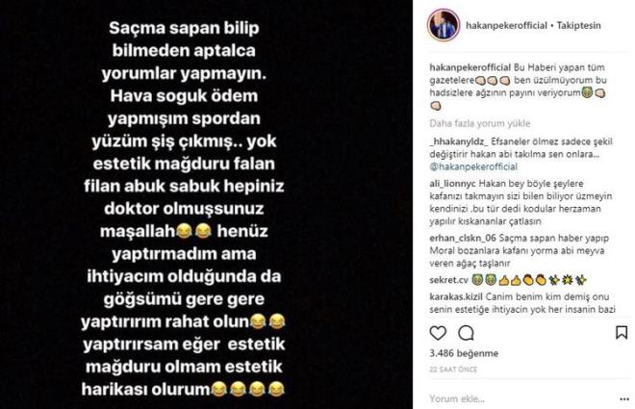
Task: Toggle the Takiptesin following button
Action: [x=578, y=25]
